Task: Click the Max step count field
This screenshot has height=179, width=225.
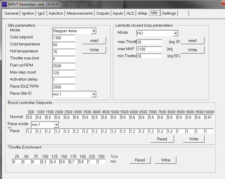Action: [x=64, y=73]
